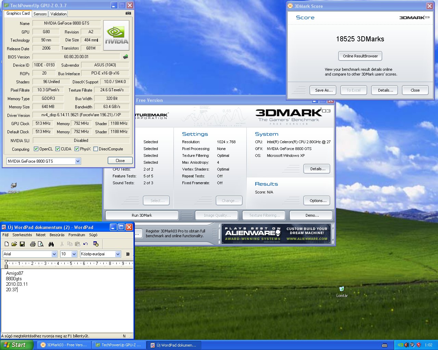This screenshot has width=438, height=350.
Task: Select the Graphics Card tab in GPU-Z
Action: (x=18, y=13)
